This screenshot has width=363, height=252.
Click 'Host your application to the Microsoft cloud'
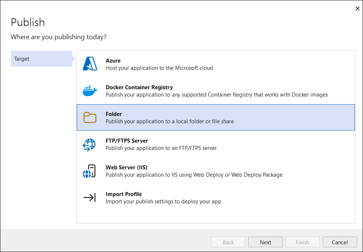[159, 68]
